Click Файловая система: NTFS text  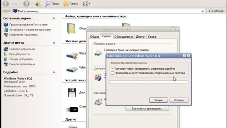point(20,86)
